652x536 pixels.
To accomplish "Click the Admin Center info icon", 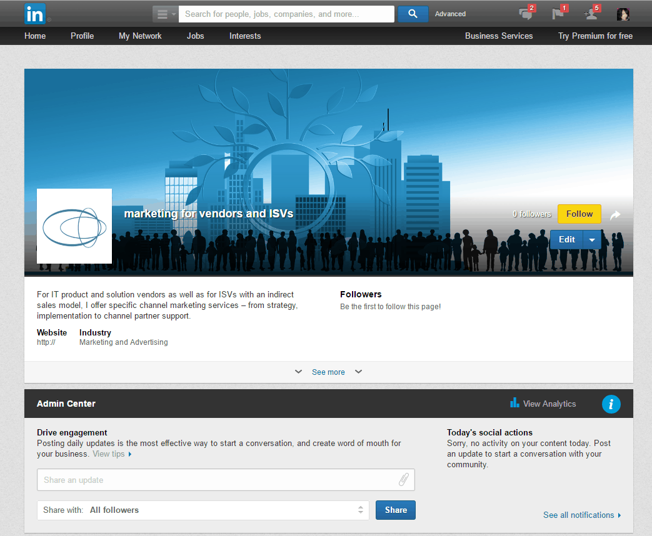I will click(x=611, y=404).
